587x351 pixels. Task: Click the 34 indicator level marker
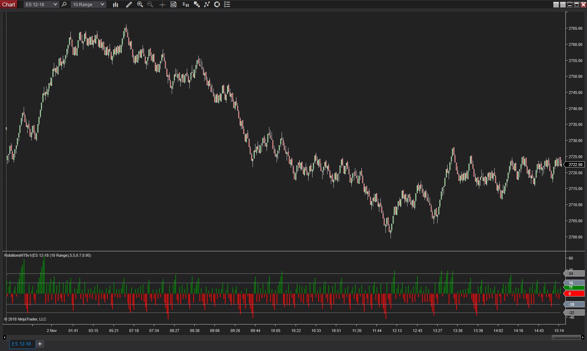(574, 274)
